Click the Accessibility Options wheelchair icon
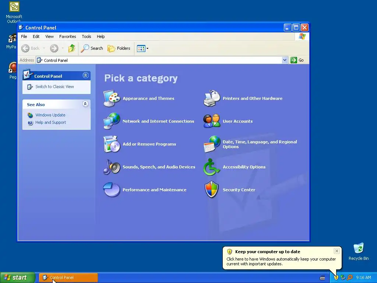The height and width of the screenshot is (283, 377). [212, 167]
